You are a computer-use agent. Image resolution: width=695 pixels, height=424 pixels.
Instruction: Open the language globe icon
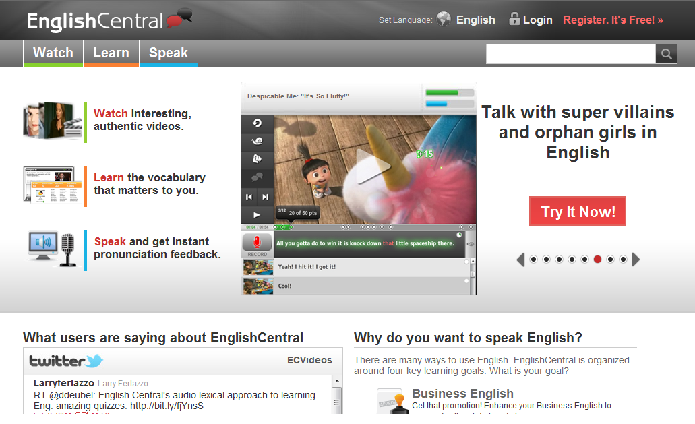click(444, 19)
